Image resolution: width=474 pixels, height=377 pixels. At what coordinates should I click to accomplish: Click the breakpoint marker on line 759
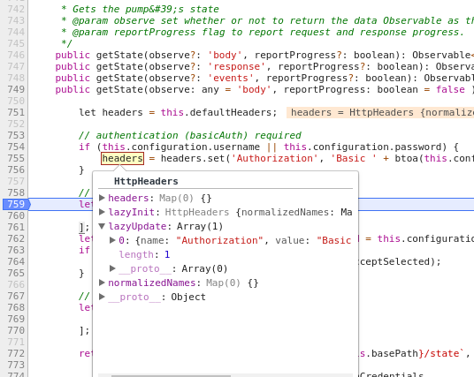click(16, 204)
